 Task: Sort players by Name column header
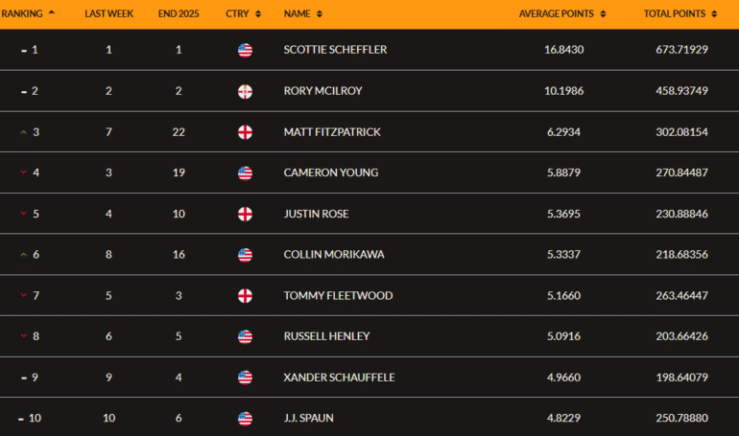tap(303, 14)
